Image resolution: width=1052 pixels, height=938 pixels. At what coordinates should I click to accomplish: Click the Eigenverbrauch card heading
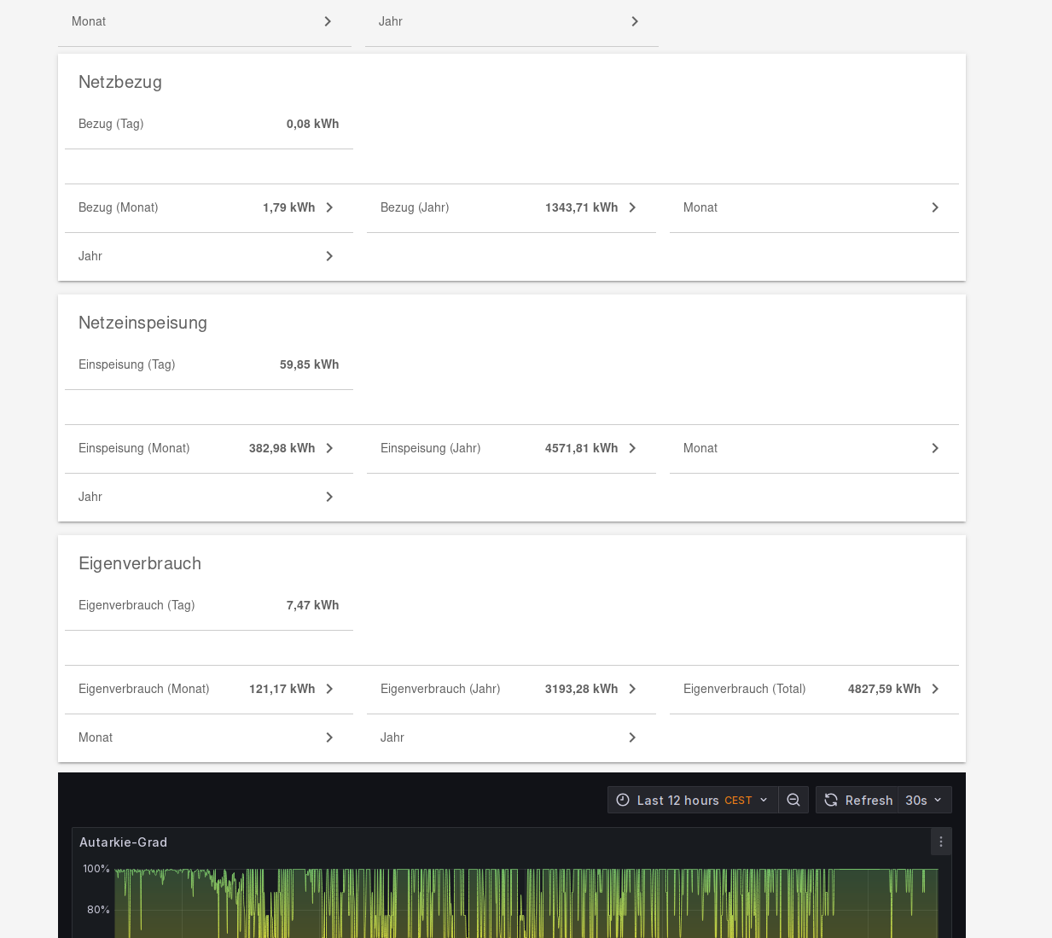click(x=140, y=563)
